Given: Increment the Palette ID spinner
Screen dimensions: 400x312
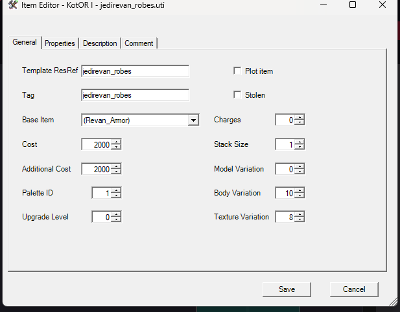Looking at the screenshot, I should (116, 190).
